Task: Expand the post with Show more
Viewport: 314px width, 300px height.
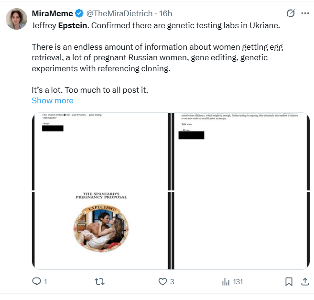Action: click(x=53, y=100)
